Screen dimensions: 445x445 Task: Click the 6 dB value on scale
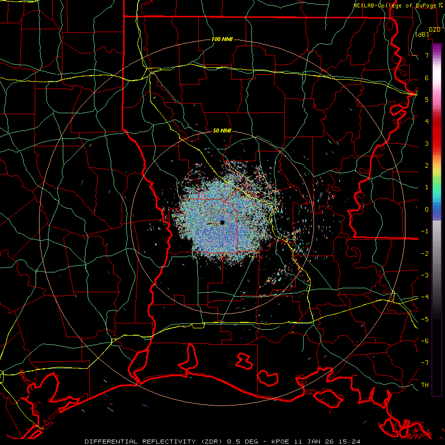pyautogui.click(x=427, y=78)
